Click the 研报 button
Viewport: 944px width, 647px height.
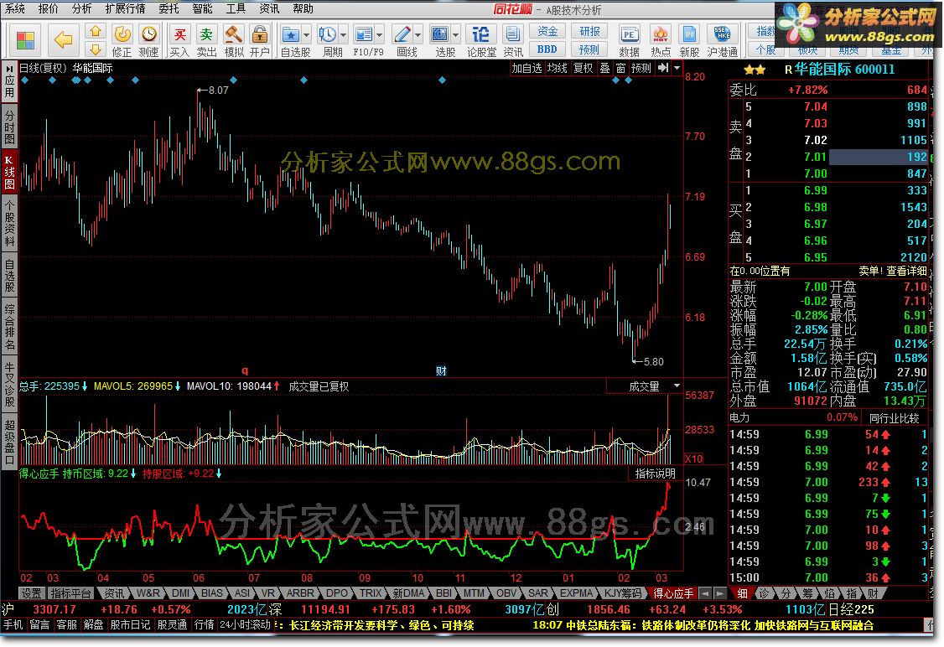(x=589, y=31)
